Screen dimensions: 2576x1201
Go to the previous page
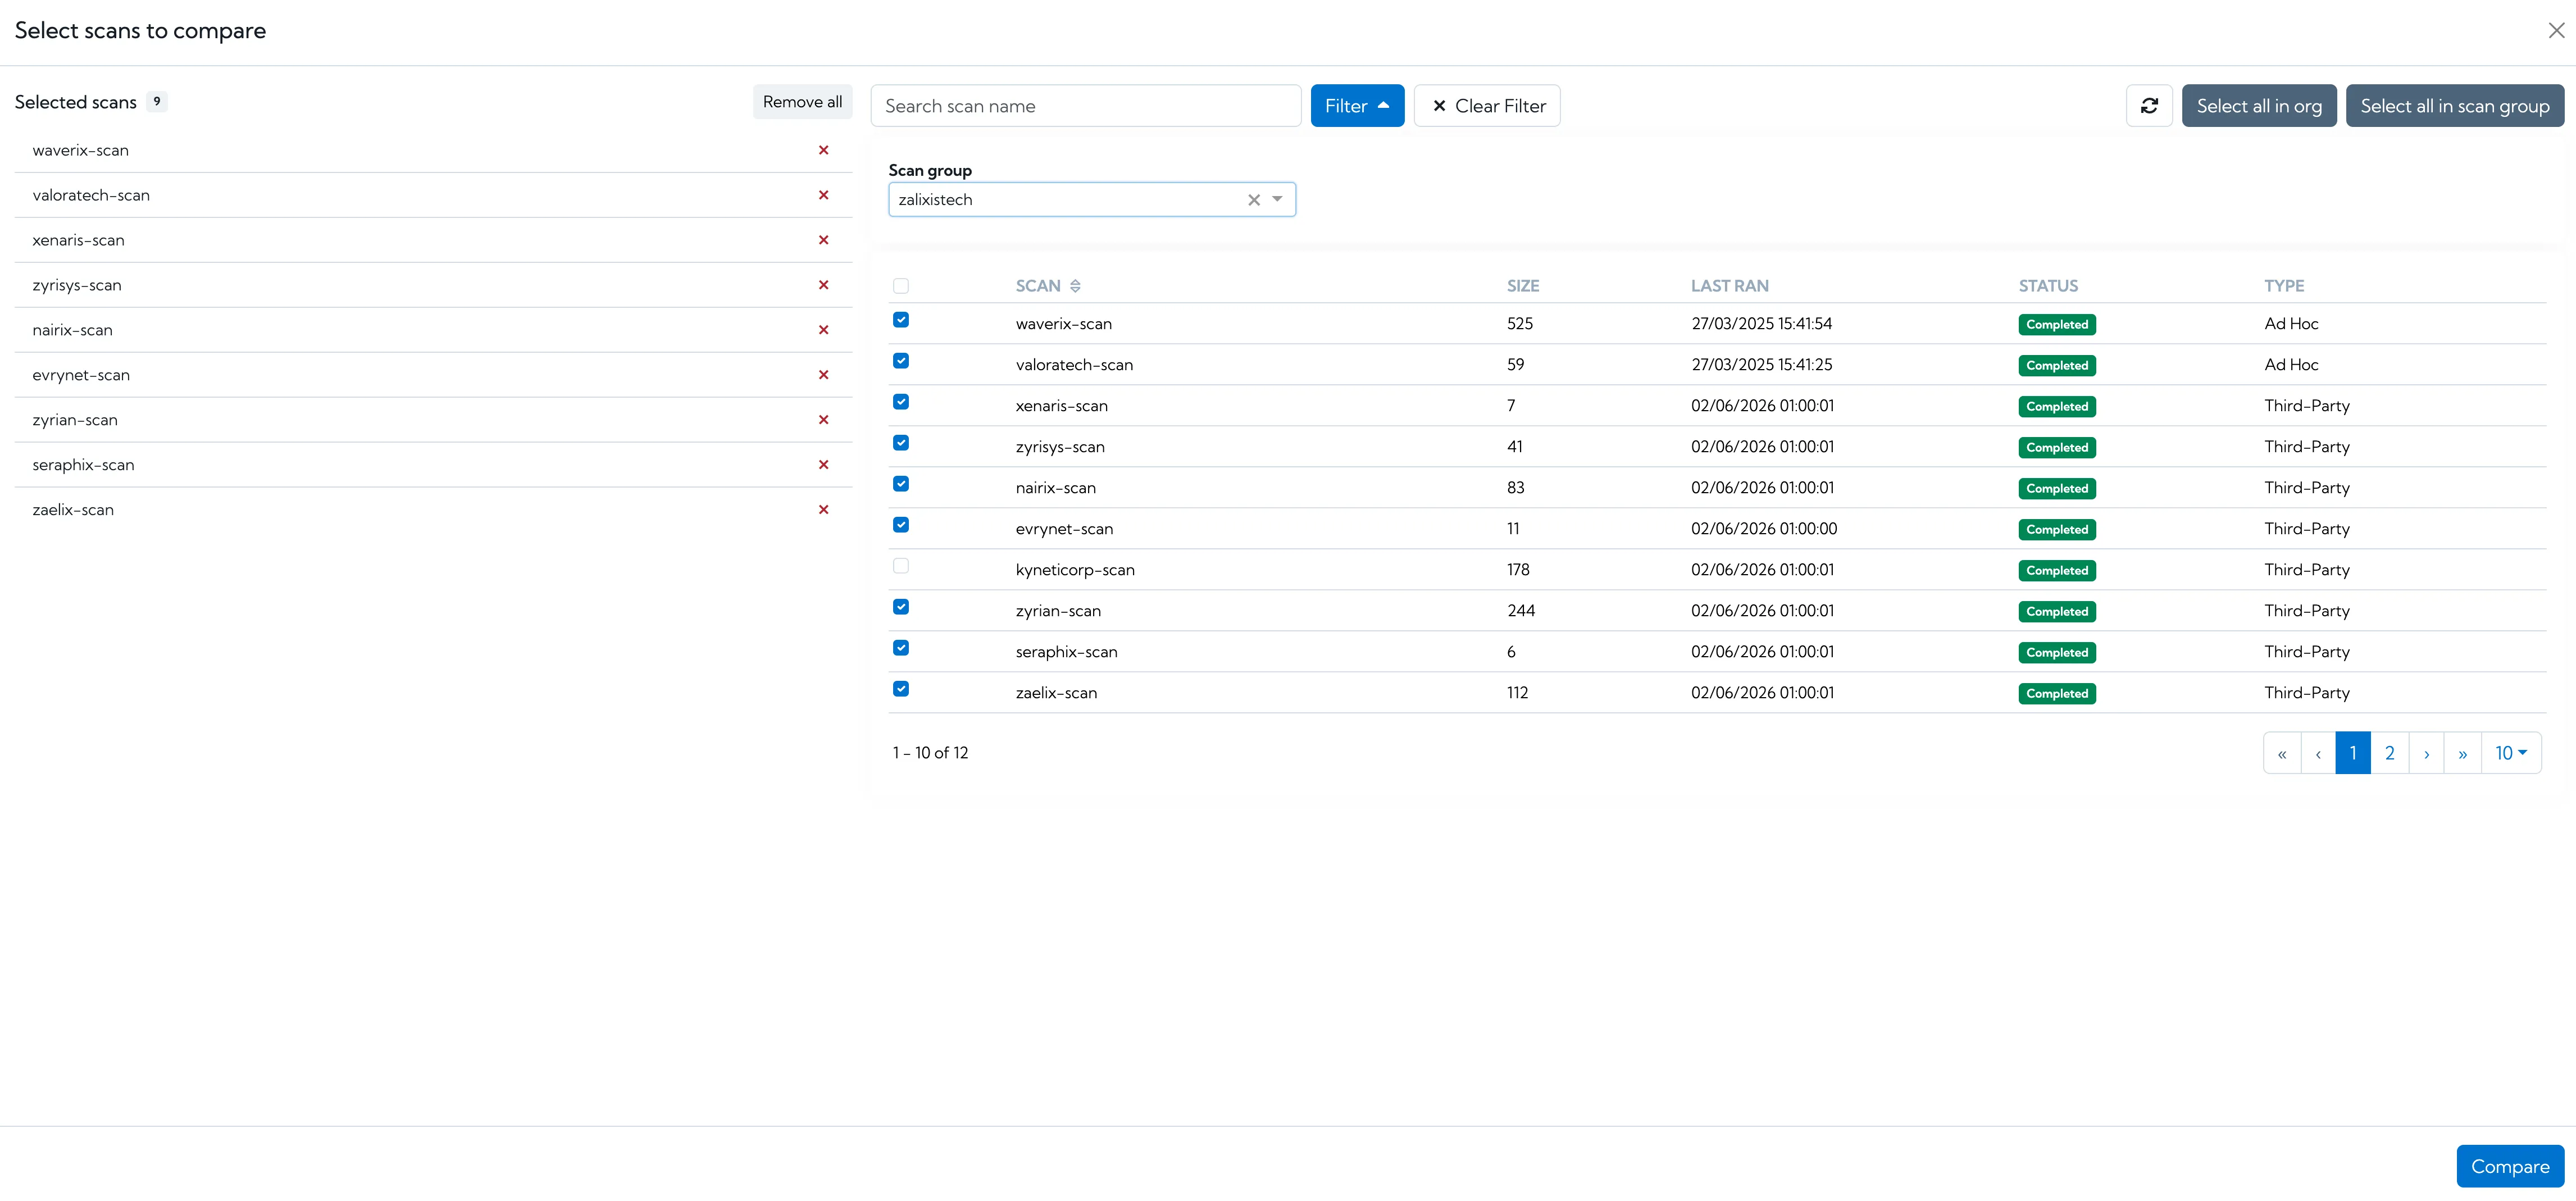click(2318, 753)
